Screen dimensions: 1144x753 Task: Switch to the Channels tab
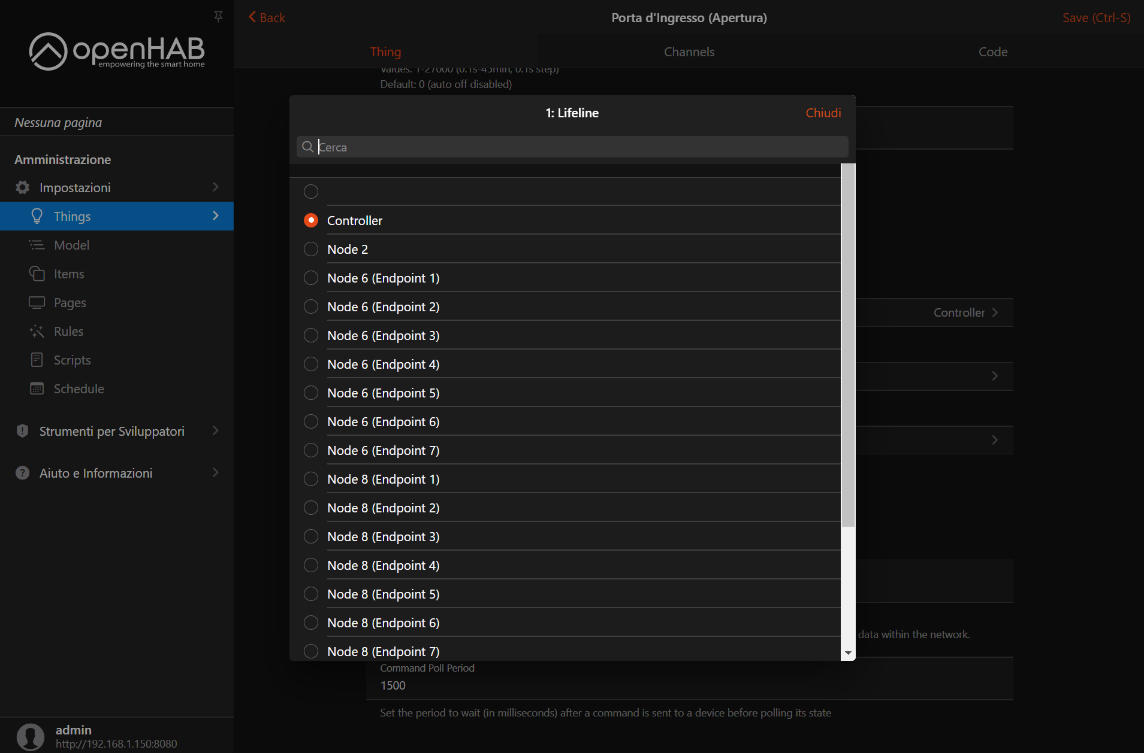[689, 51]
